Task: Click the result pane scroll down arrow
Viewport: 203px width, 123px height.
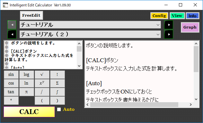Action: point(196,99)
